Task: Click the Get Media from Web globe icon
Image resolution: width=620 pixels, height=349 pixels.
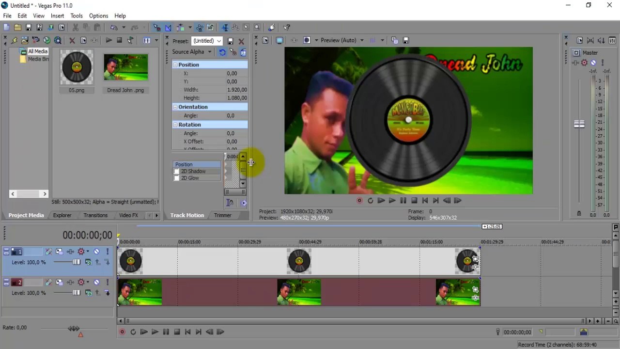Action: coord(46,40)
